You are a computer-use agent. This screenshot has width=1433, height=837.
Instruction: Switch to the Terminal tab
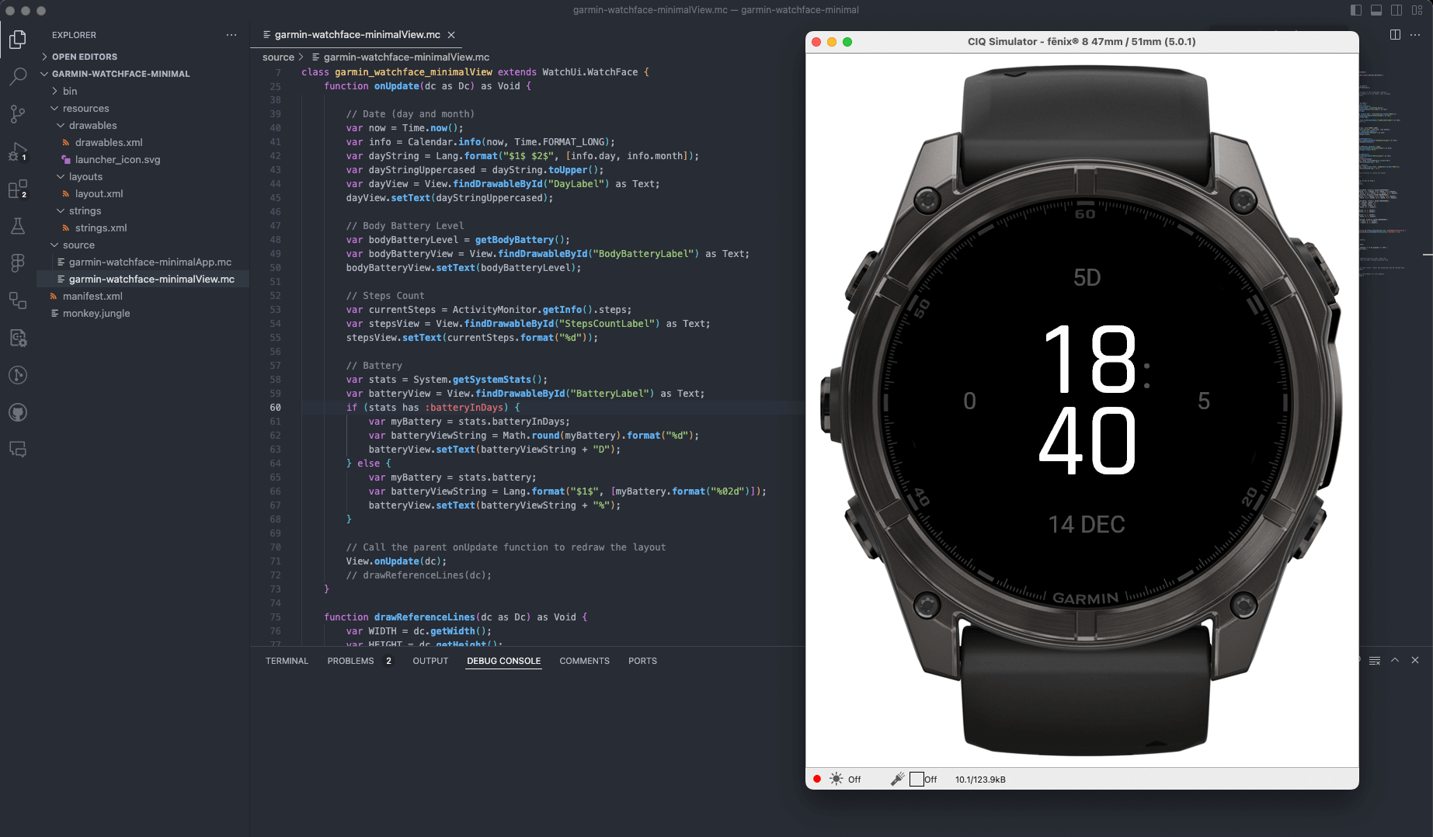coord(287,661)
